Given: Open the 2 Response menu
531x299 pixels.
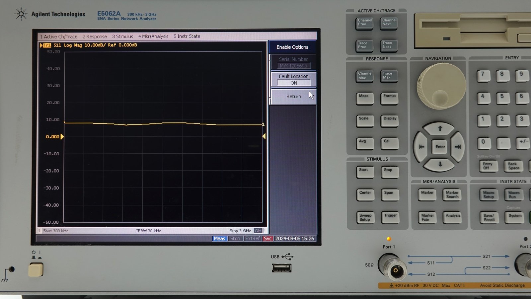Looking at the screenshot, I should tap(95, 37).
